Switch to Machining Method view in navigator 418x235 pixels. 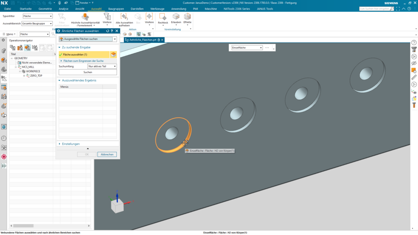(x=35, y=47)
